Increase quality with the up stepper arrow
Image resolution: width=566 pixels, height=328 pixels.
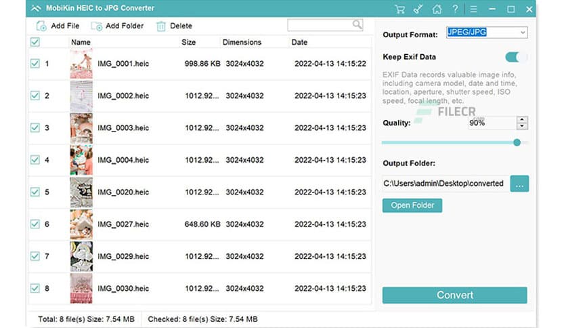pos(521,120)
